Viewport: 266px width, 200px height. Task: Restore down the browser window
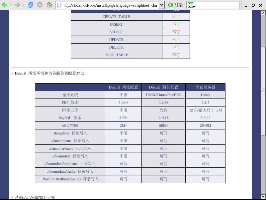(253, 5)
